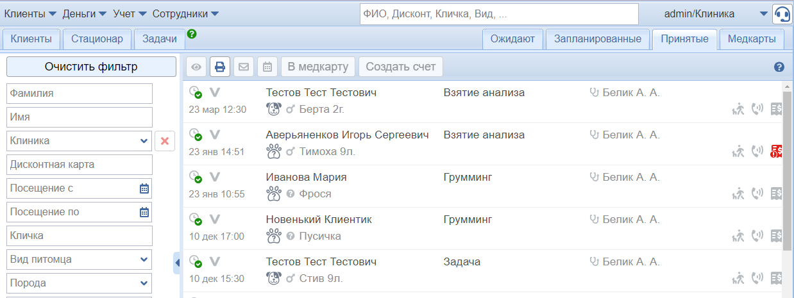Click the red invoice icon in Аверьяненков row
794x298 pixels.
pos(776,151)
